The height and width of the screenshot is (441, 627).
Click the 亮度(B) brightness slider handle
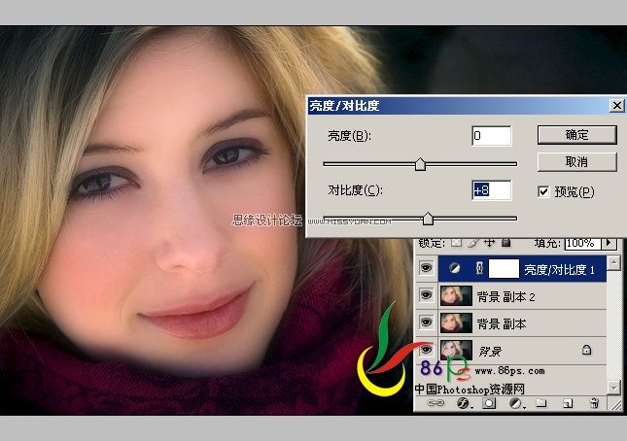(420, 164)
